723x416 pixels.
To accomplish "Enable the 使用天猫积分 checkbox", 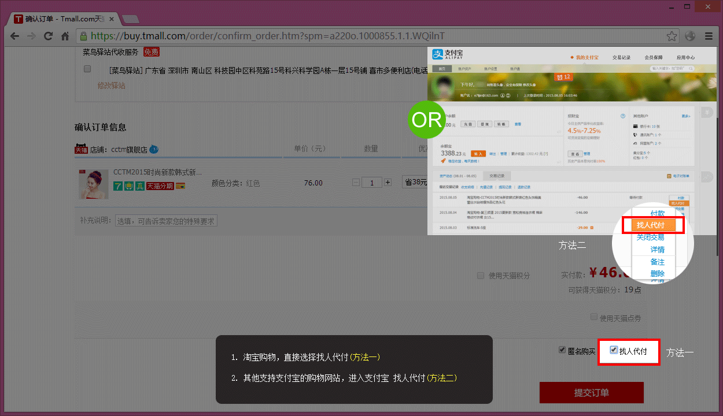I will pos(481,276).
